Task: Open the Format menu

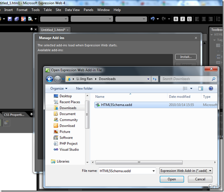Action: [22, 10]
